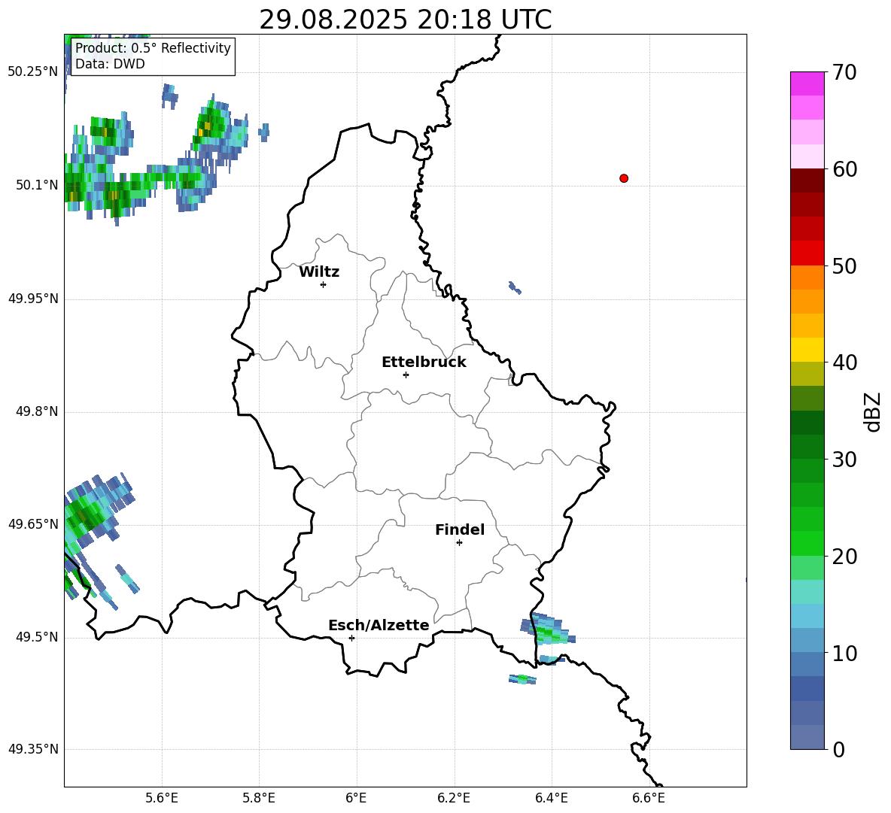Click the 6°E longitude label

point(356,798)
